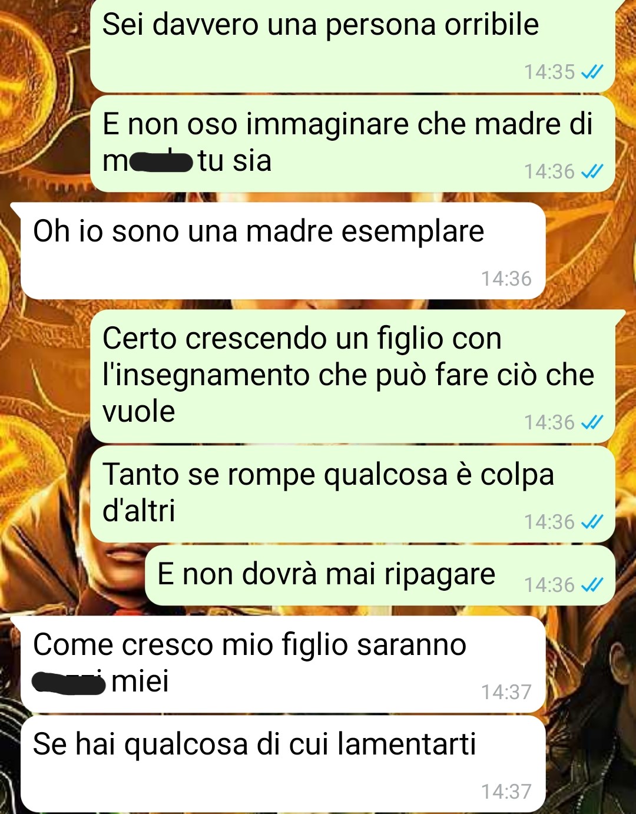Select the 'Oh io sono una madre esemplare' message
Screen dimensions: 636x814
(x=283, y=251)
